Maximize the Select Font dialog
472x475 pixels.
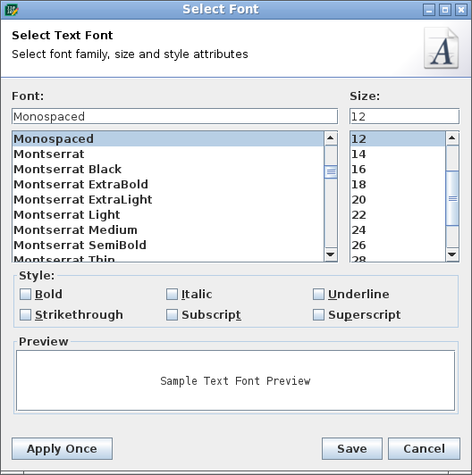coord(445,10)
